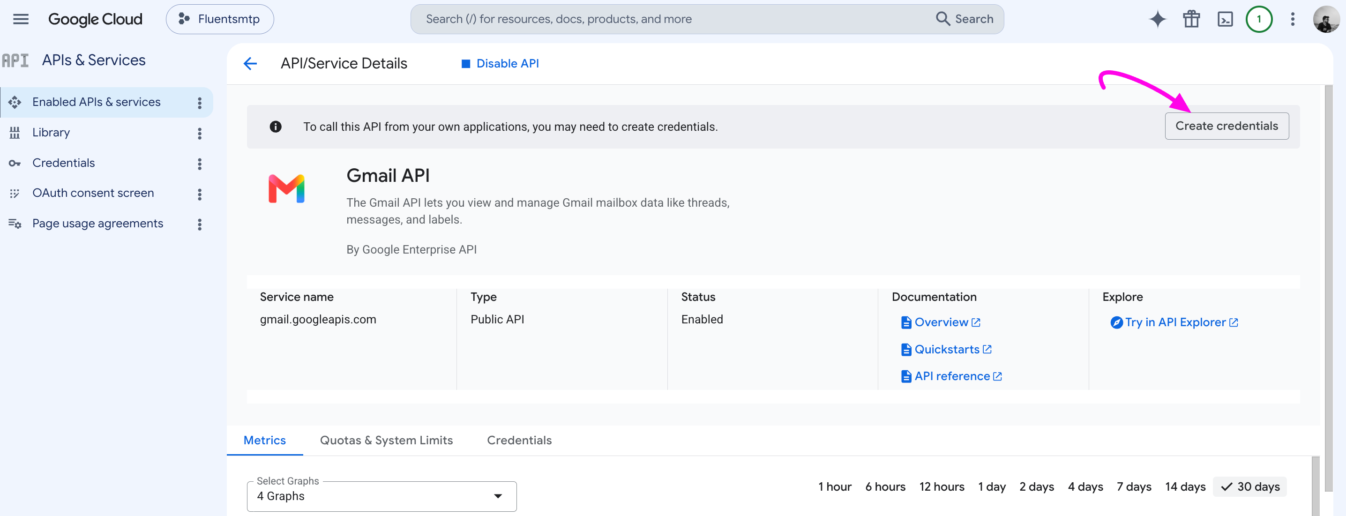The height and width of the screenshot is (516, 1346).
Task: Open the free trial gift icon
Action: pyautogui.click(x=1191, y=19)
